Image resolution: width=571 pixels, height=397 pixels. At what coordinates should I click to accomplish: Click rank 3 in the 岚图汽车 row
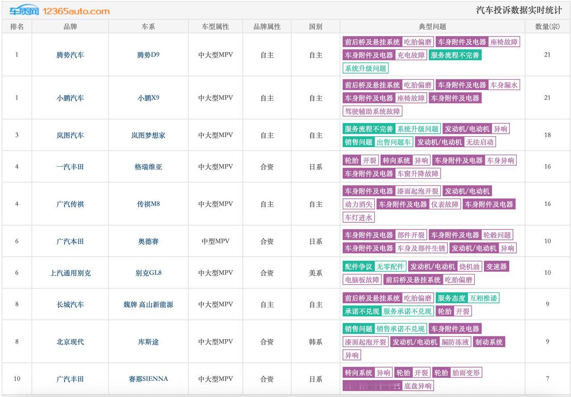17,135
